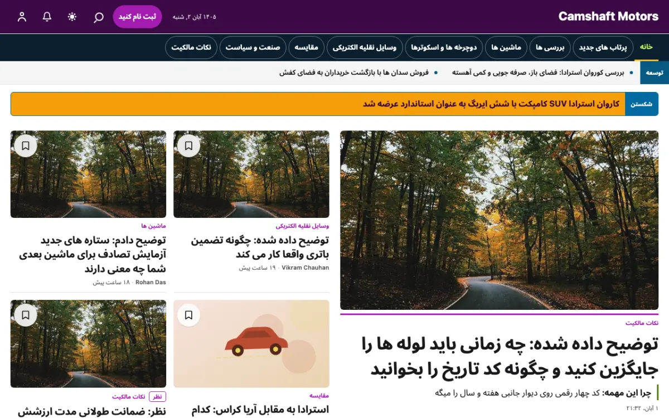669x418 pixels.
Task: Click ticker headline فروش سدان ها با بازگشت خریداران
Action: click(x=353, y=72)
